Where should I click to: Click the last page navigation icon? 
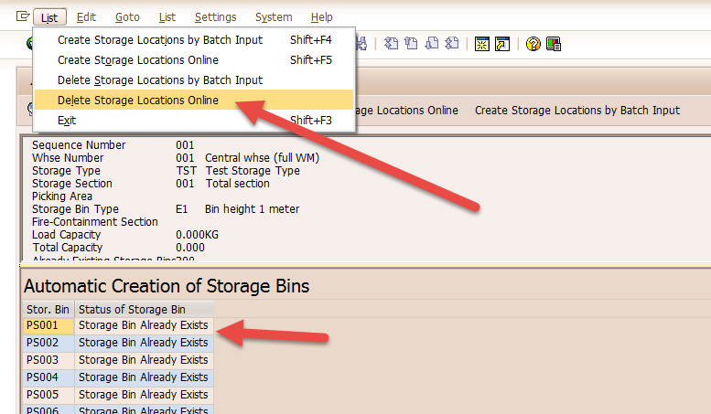451,44
